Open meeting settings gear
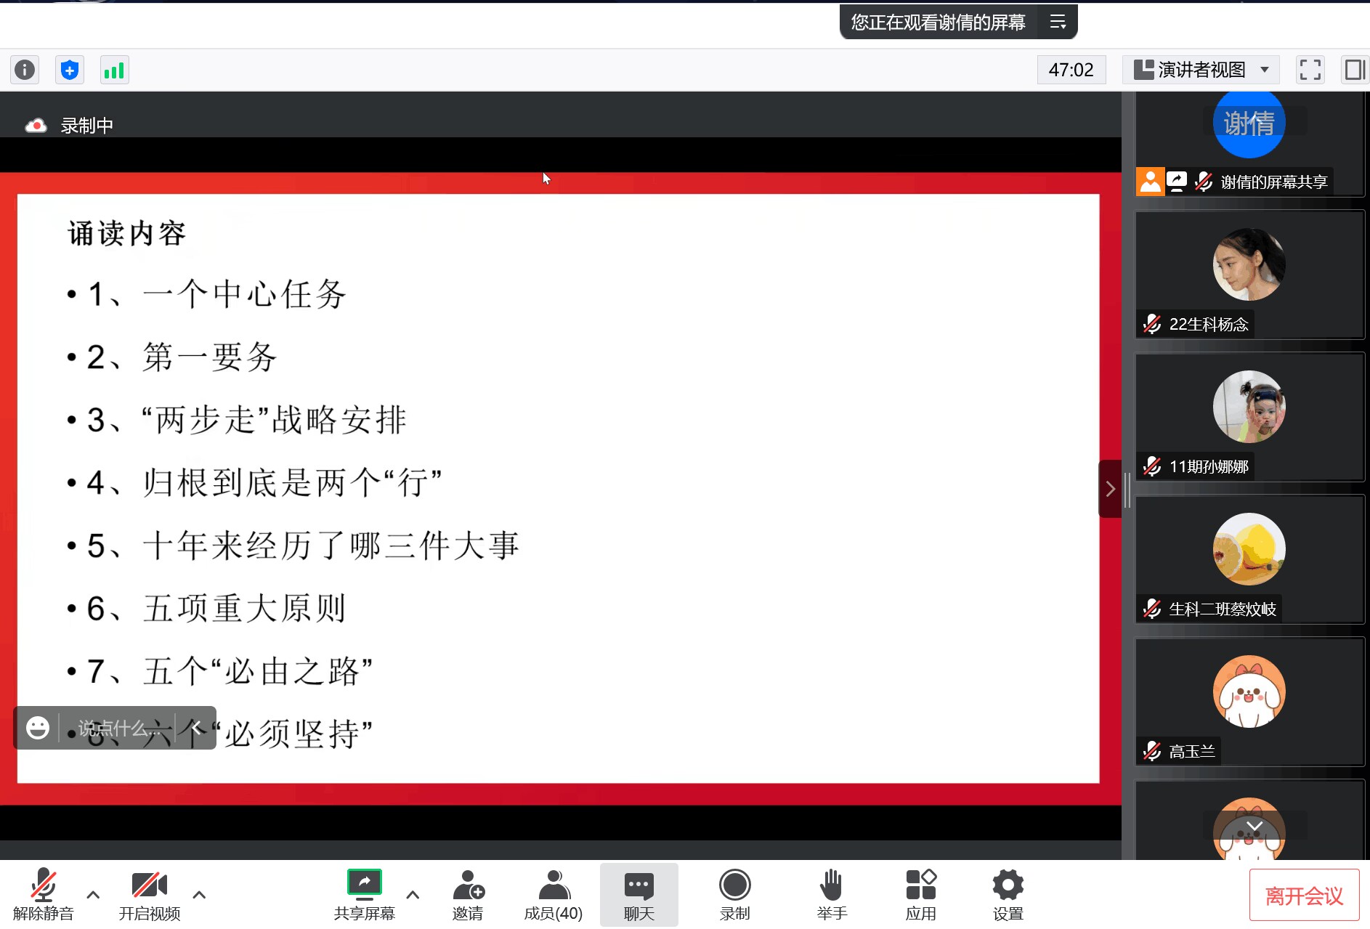1370x929 pixels. click(1008, 894)
